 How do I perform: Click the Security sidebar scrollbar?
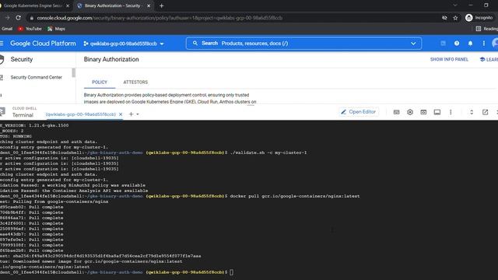[x=74, y=72]
